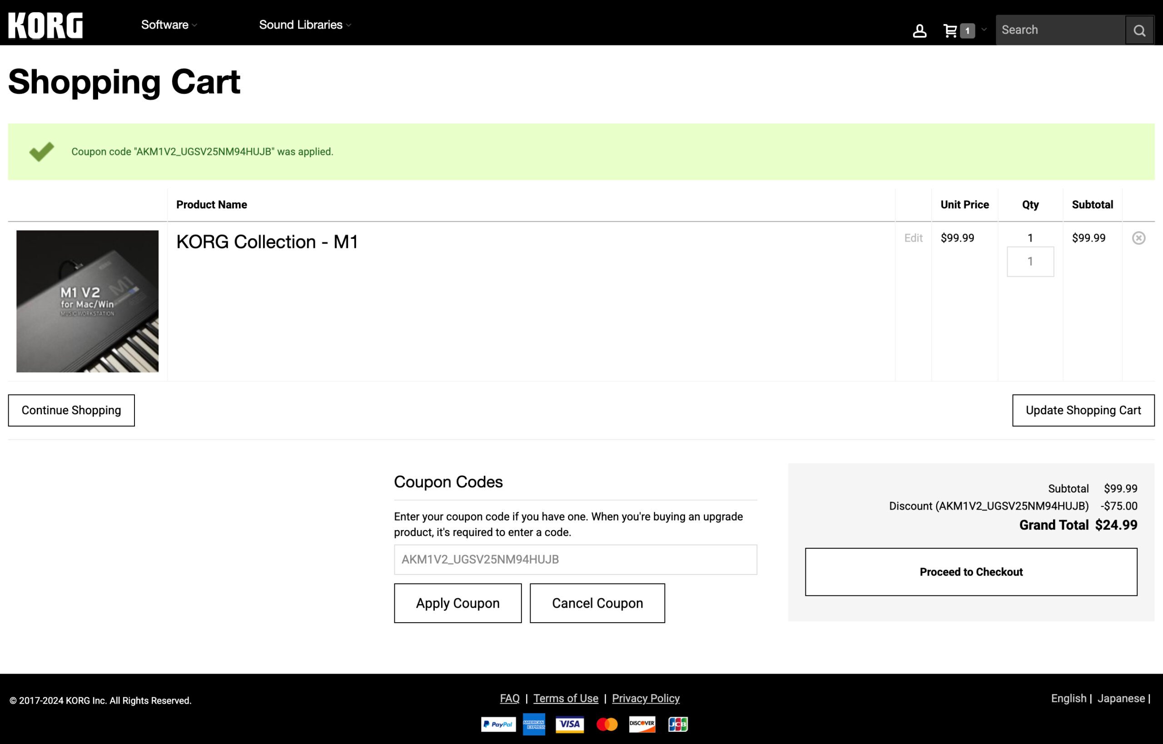This screenshot has width=1163, height=744.
Task: Click the KORG logo
Action: [x=45, y=25]
